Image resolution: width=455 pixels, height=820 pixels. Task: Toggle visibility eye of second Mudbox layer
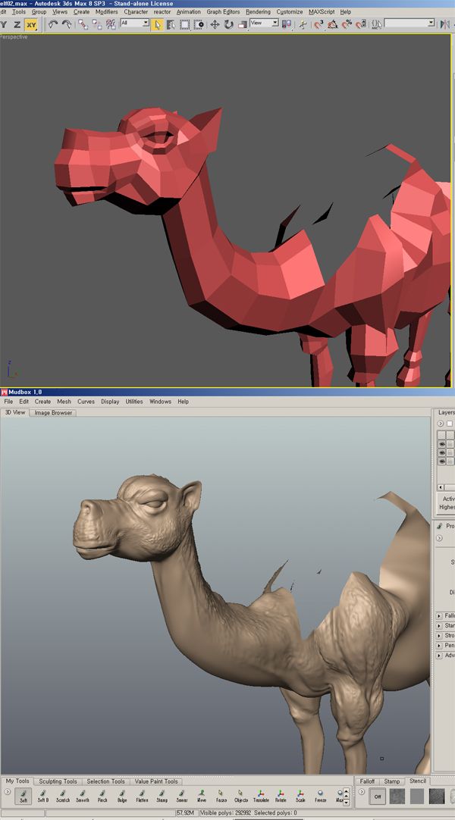[x=442, y=452]
